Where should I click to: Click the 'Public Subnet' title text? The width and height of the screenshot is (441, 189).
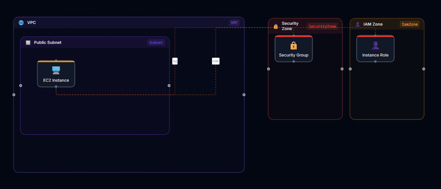point(48,43)
